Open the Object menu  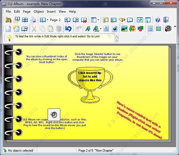click(x=39, y=12)
